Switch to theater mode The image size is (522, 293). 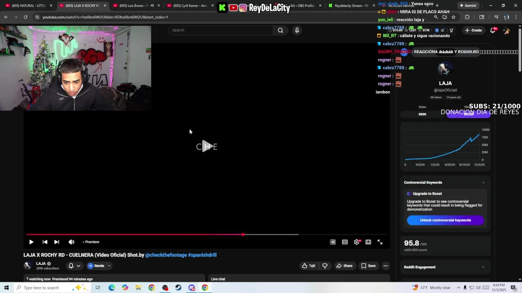(368, 242)
